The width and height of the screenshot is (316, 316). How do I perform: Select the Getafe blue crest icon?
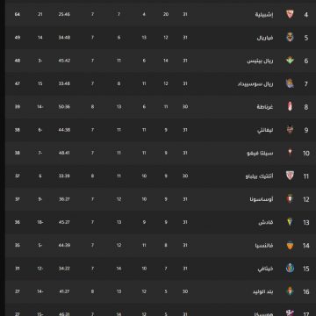(x=290, y=268)
